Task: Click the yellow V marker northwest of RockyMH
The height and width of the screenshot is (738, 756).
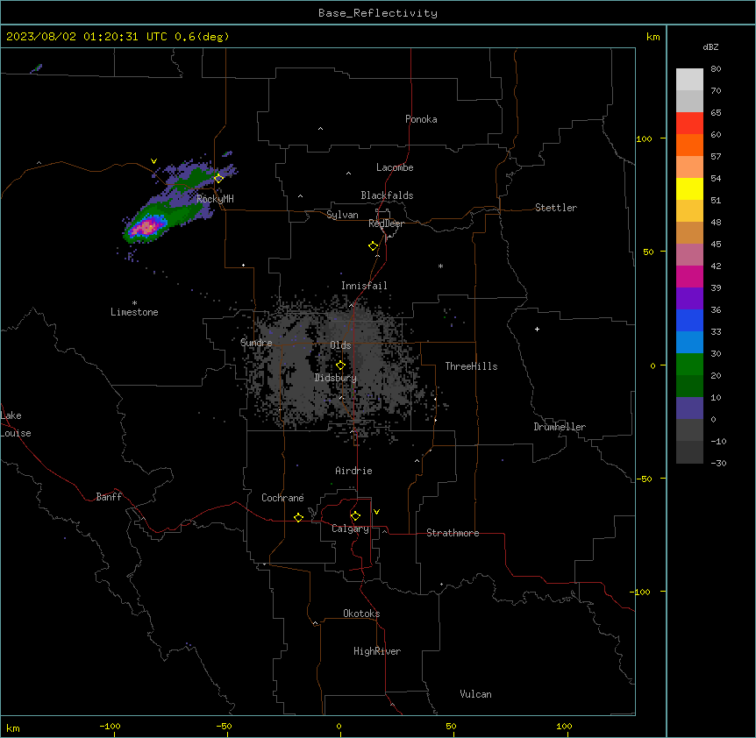Action: [x=153, y=161]
